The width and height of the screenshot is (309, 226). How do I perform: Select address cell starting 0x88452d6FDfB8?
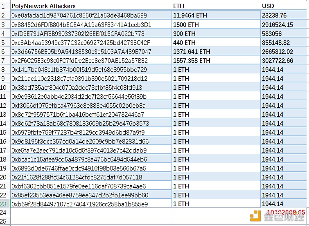click(x=91, y=24)
